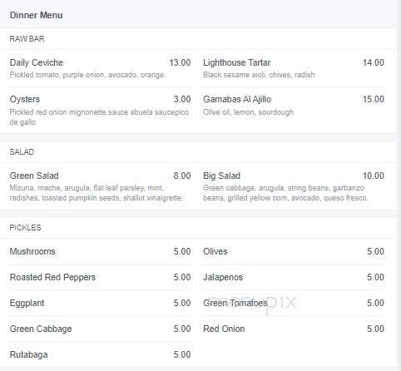Choose the Big Salad item
The width and height of the screenshot is (401, 371).
pyautogui.click(x=221, y=176)
